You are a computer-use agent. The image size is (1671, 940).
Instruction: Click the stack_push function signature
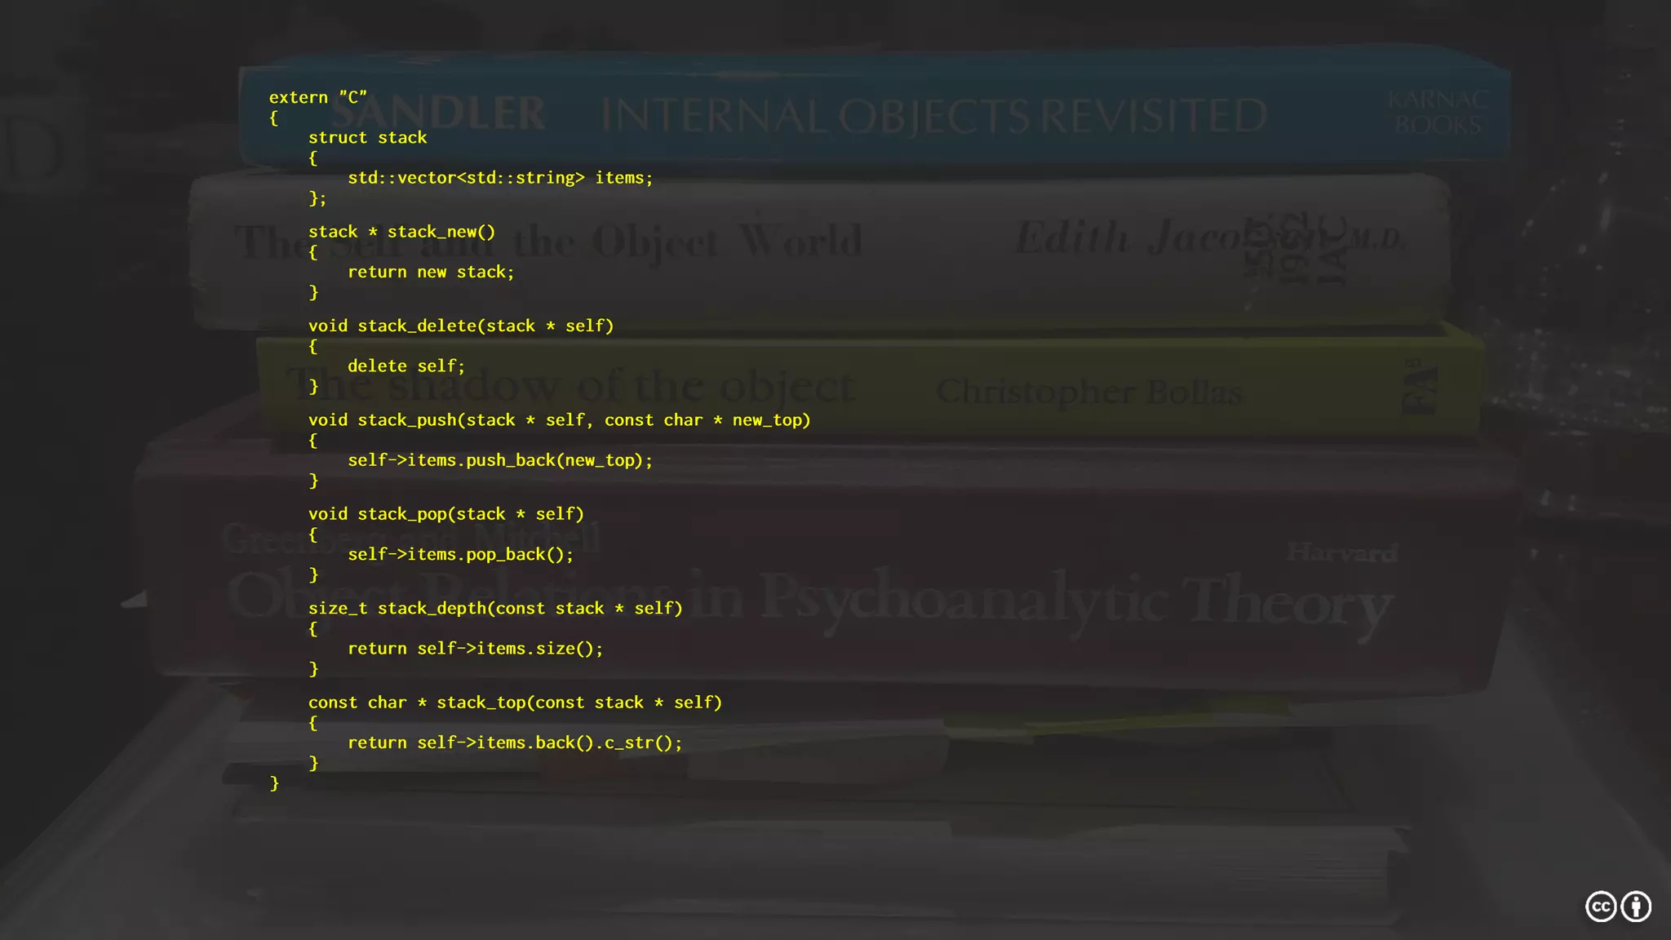[559, 420]
